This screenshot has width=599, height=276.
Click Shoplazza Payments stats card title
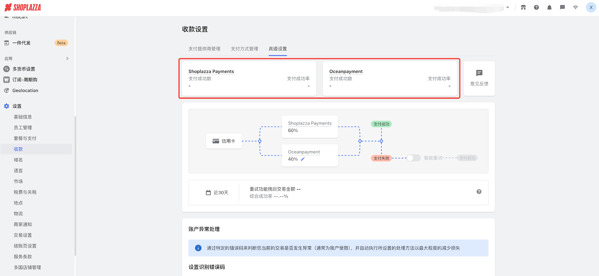click(x=211, y=71)
